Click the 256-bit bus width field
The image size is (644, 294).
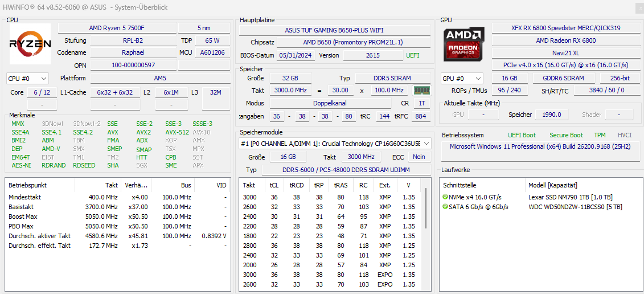(620, 78)
